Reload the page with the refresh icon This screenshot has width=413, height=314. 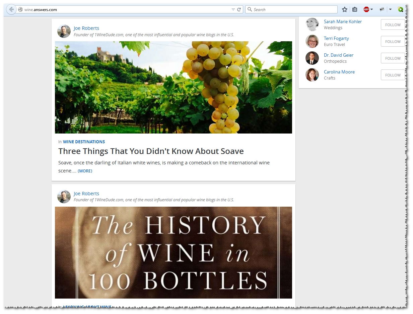(239, 10)
